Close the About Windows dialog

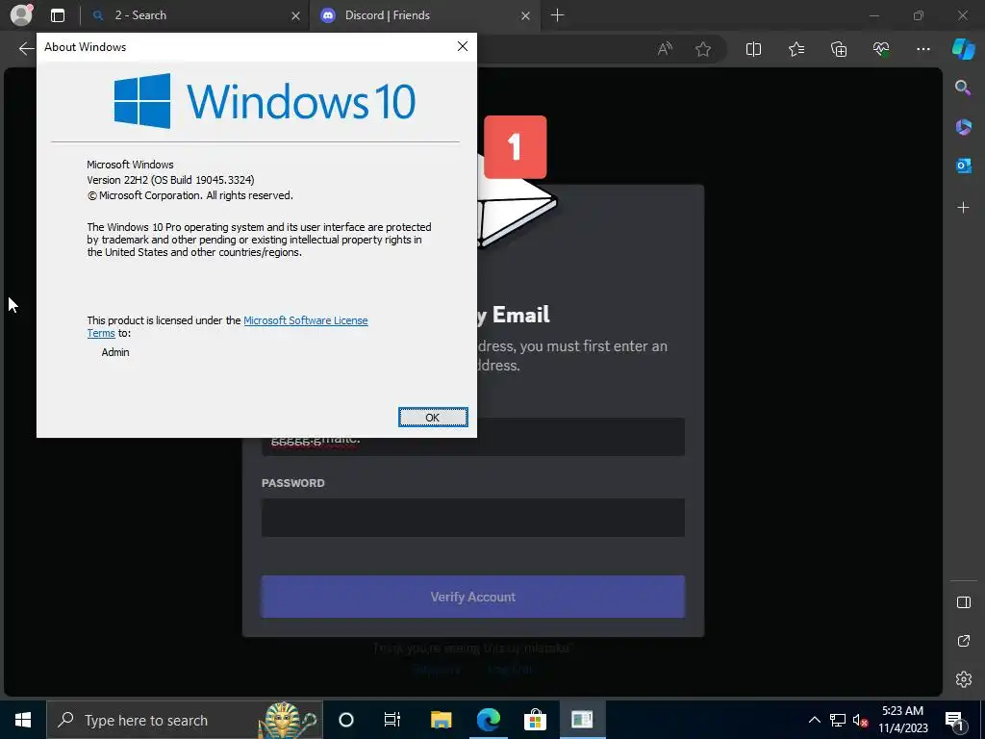pos(463,46)
